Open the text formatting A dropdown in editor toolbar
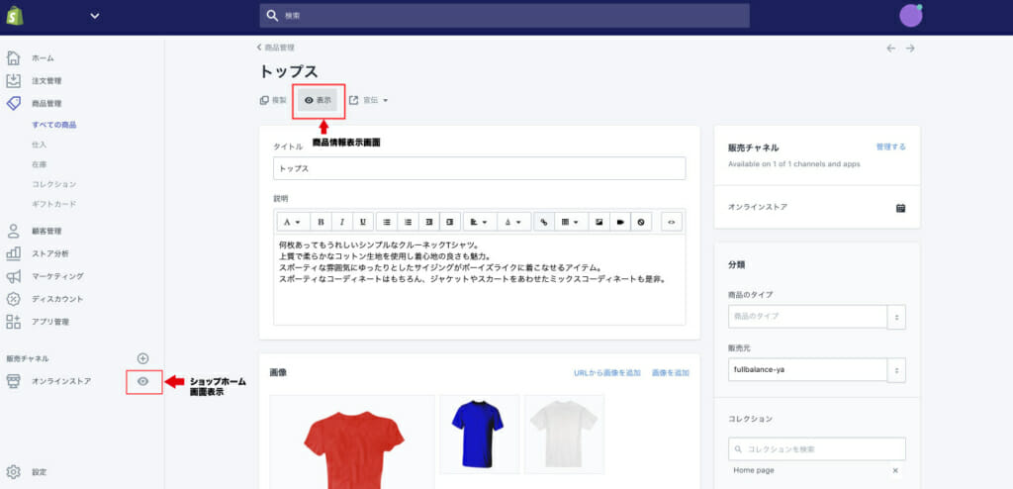Viewport: 1013px width, 489px height. (x=293, y=222)
